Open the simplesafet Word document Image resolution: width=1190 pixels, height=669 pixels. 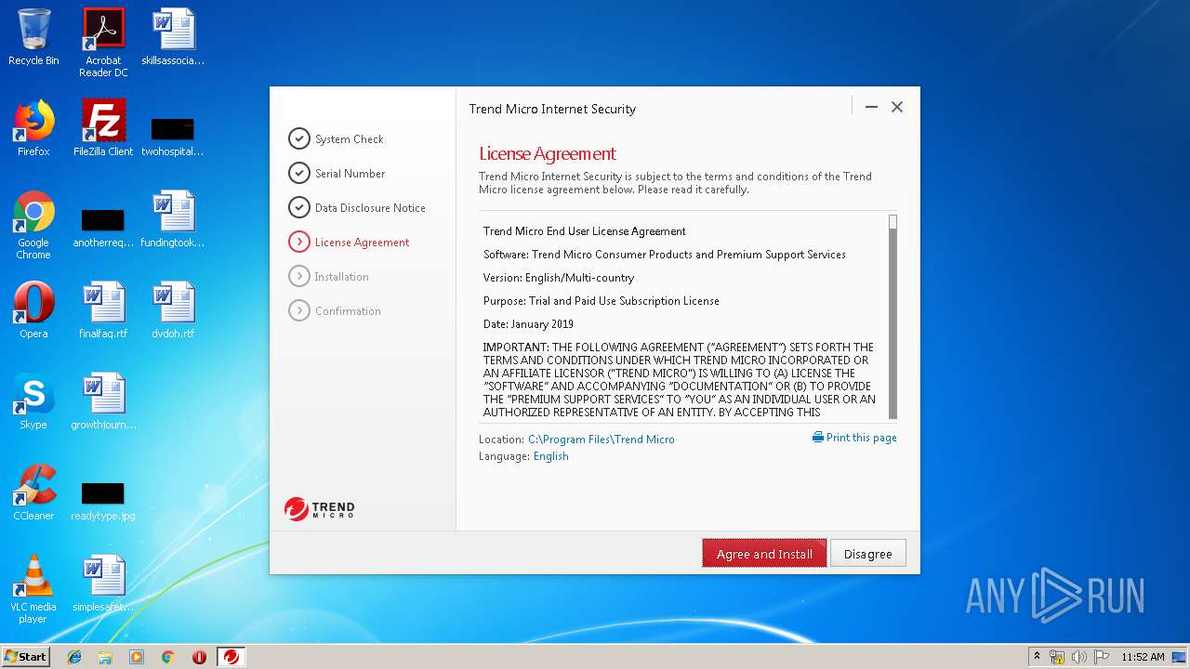point(103,584)
